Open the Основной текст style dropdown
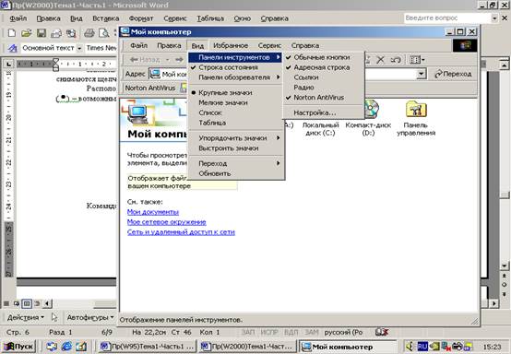511x354 pixels. (79, 48)
